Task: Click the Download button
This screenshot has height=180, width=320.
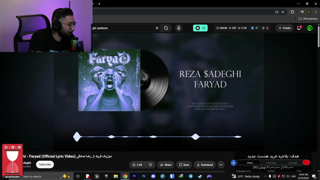Action: click(x=205, y=165)
